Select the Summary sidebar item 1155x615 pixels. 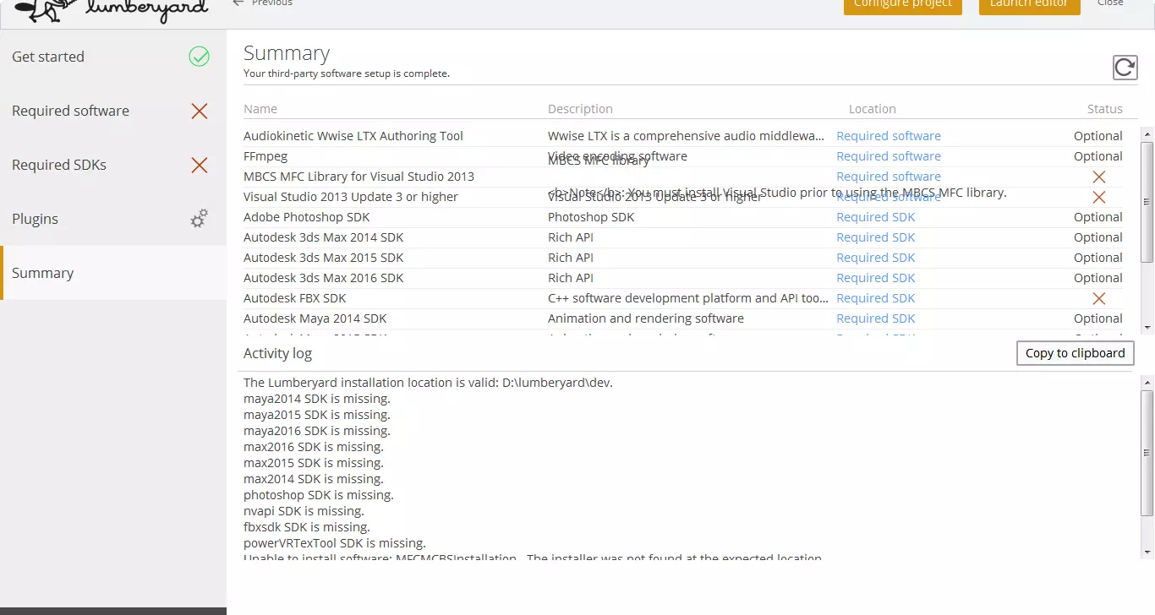[43, 273]
